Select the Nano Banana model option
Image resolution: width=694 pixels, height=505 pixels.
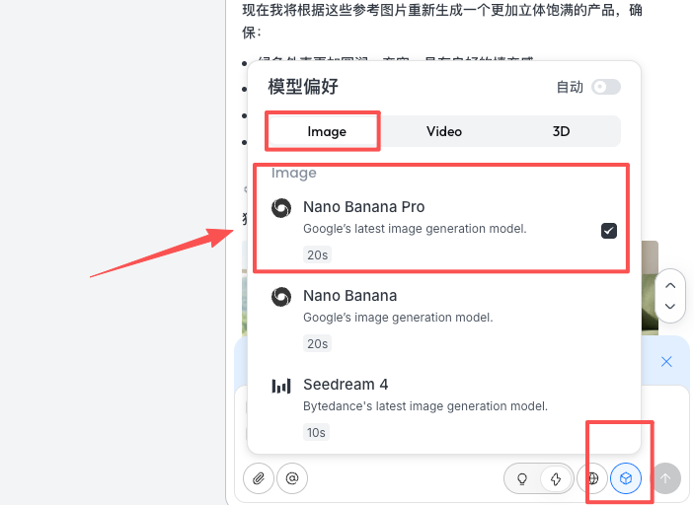(x=444, y=319)
